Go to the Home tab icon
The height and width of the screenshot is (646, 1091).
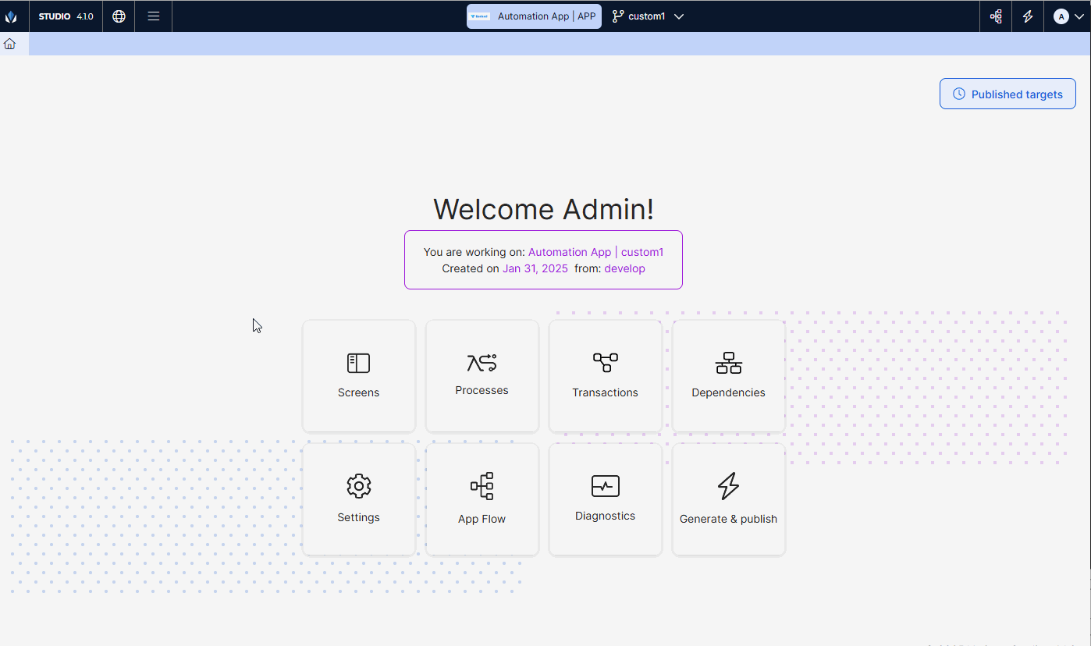click(9, 44)
